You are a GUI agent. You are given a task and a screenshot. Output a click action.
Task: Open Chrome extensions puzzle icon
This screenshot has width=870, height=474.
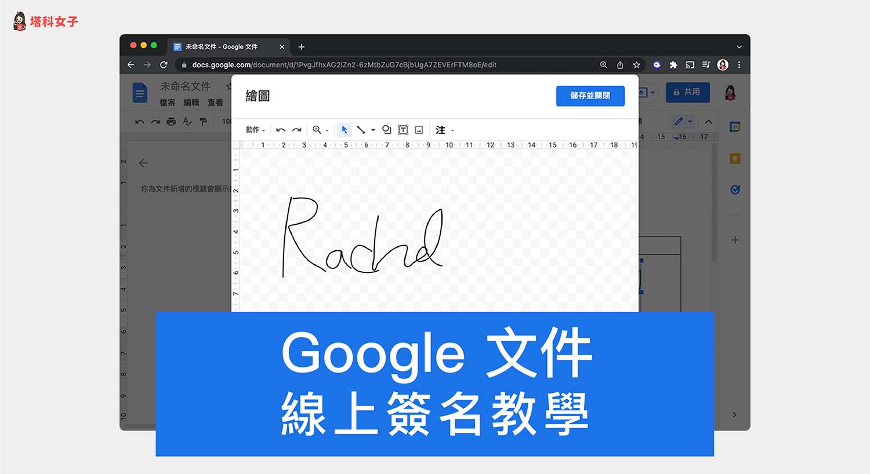click(673, 65)
